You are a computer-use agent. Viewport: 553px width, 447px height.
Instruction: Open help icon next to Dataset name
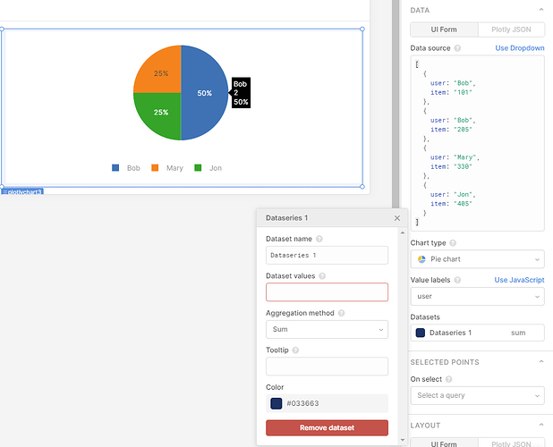319,239
